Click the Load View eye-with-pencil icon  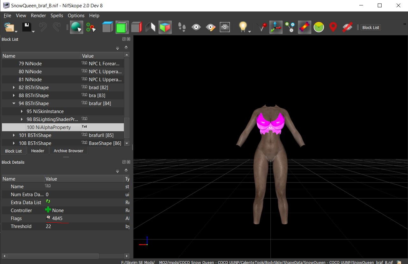coord(211,27)
